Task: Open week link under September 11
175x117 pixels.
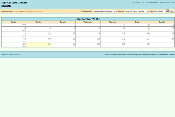Action: click(x=24, y=36)
